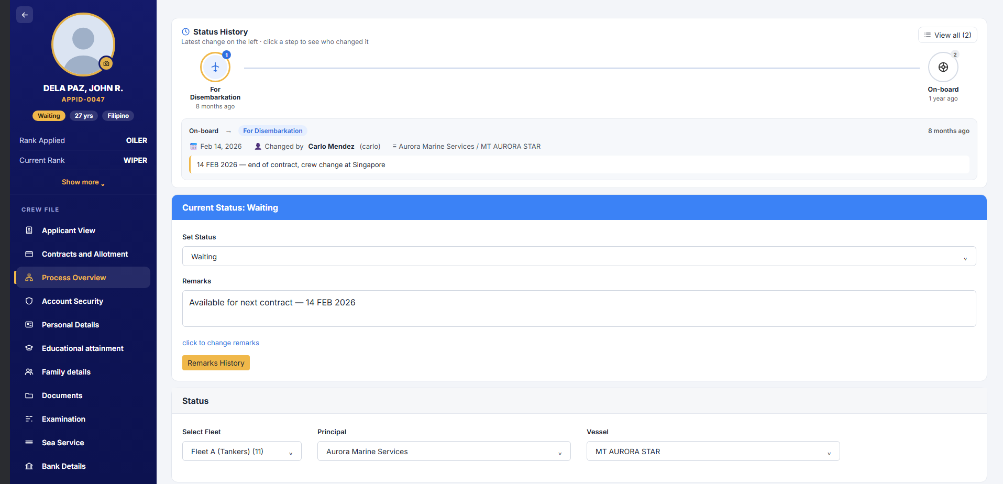Viewport: 1003px width, 484px height.
Task: Click the View all (2) button
Action: [x=947, y=35]
